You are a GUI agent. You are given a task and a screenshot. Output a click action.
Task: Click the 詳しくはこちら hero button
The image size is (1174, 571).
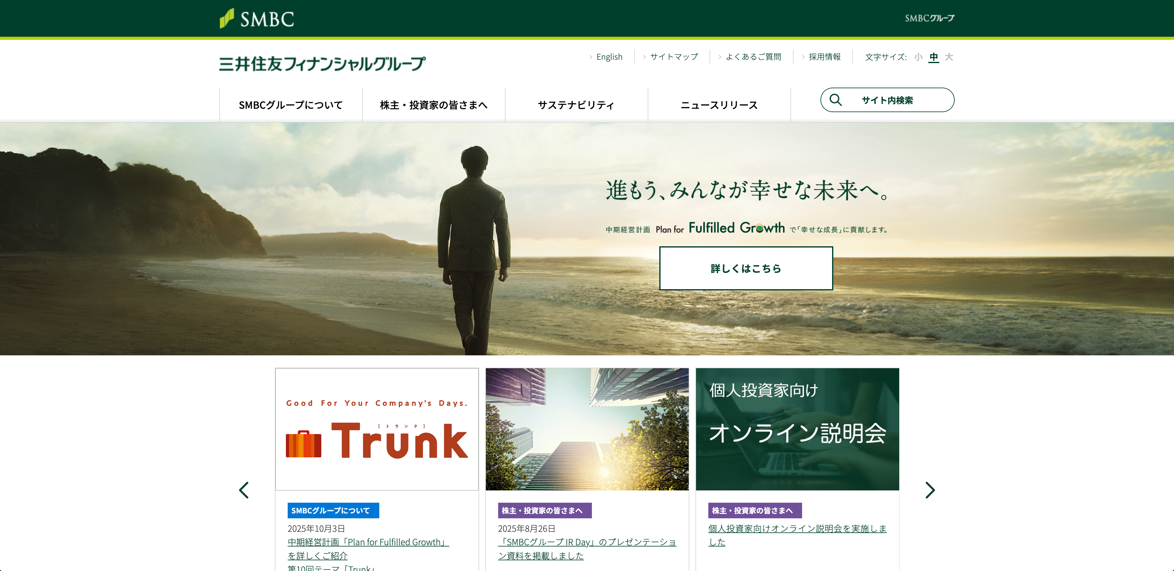(746, 268)
